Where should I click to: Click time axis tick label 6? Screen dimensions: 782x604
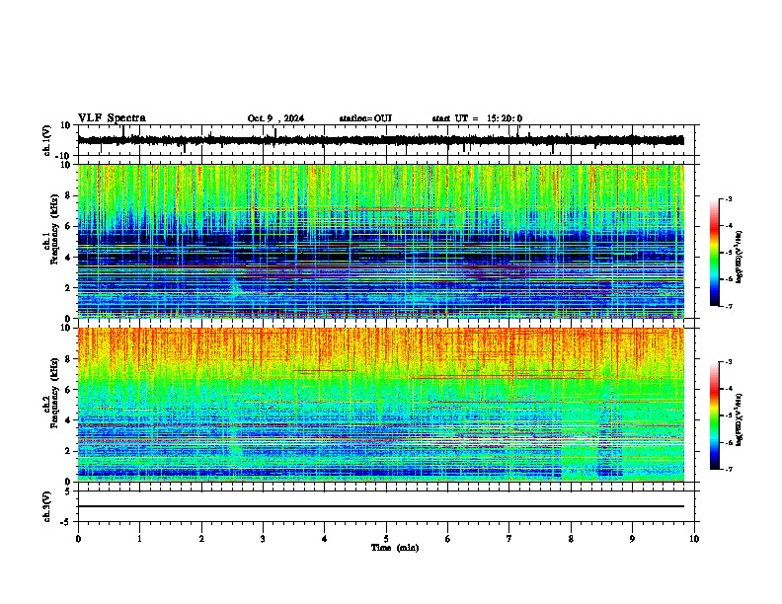[448, 539]
